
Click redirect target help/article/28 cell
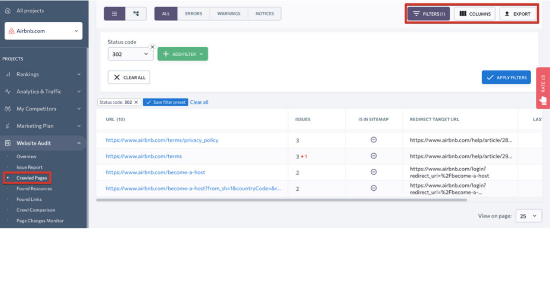pos(461,140)
